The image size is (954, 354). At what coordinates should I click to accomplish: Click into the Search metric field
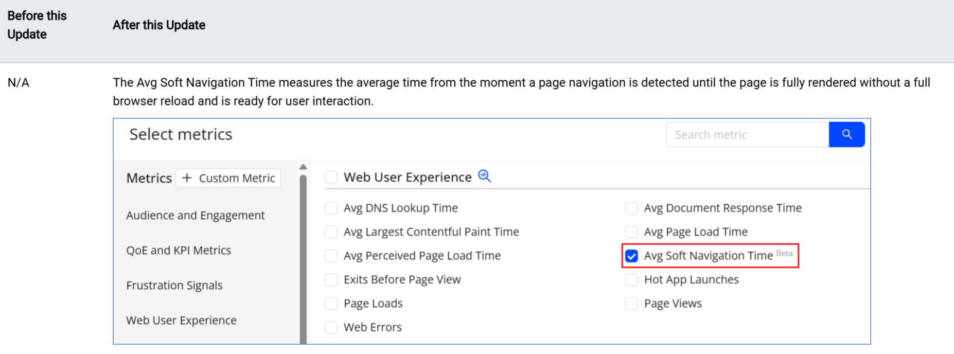[747, 135]
